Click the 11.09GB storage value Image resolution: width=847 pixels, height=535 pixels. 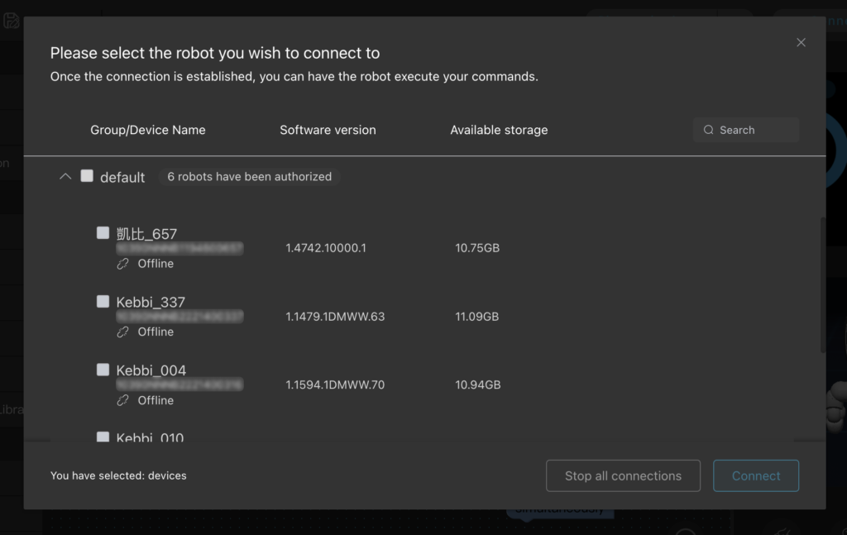point(477,317)
